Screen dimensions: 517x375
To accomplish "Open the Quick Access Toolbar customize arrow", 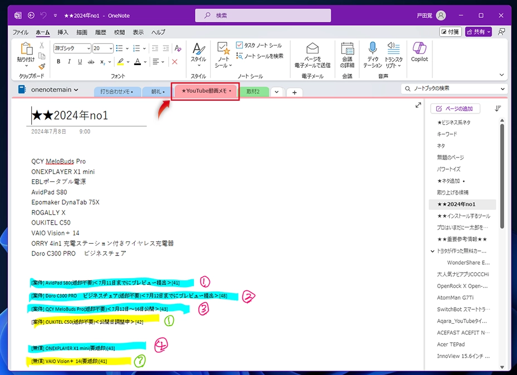I will pyautogui.click(x=55, y=16).
